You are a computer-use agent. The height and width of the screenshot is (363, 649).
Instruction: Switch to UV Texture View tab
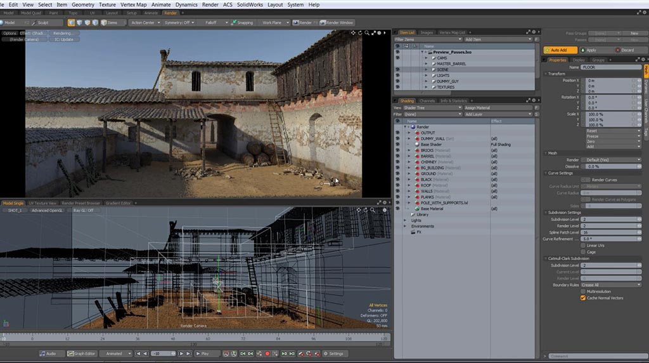tap(42, 203)
